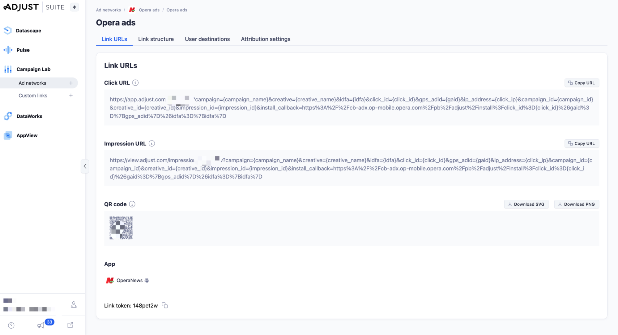Open announcements megaphone with 33 badge
The height and width of the screenshot is (335, 618).
coord(41,325)
